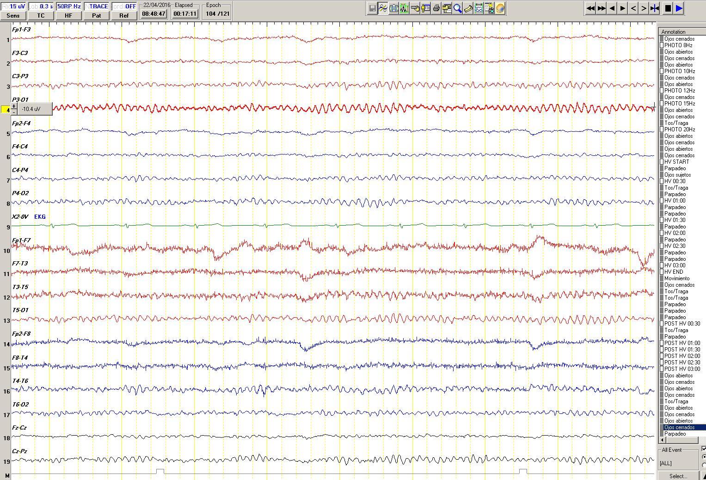Click the floppy disk save icon
Image resolution: width=706 pixels, height=480 pixels.
click(372, 8)
